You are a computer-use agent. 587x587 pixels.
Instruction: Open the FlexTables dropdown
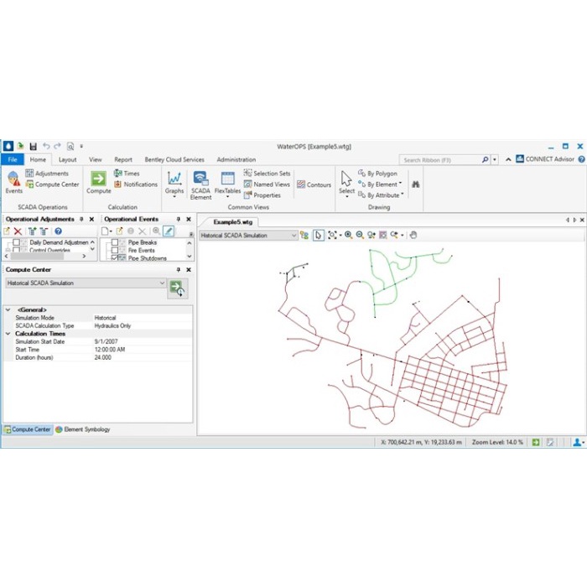pyautogui.click(x=227, y=184)
